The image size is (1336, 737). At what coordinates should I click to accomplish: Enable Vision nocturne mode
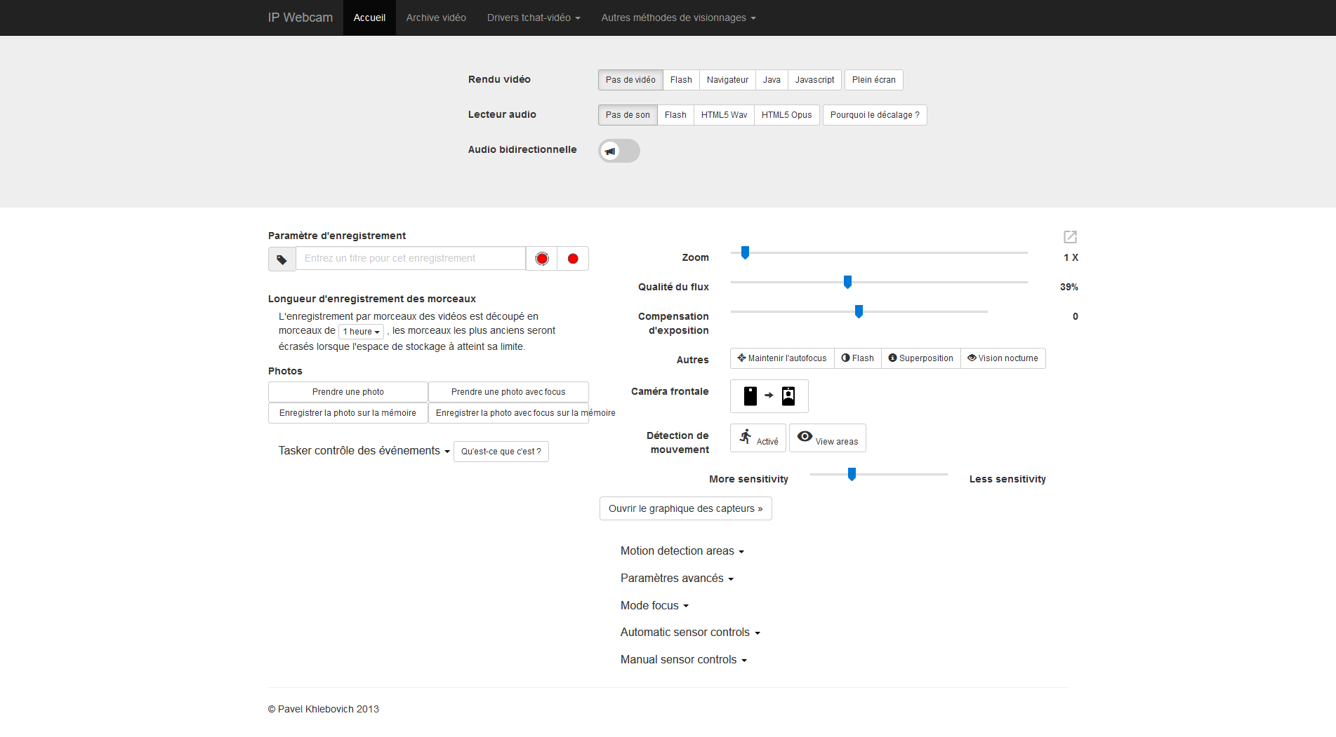1003,358
